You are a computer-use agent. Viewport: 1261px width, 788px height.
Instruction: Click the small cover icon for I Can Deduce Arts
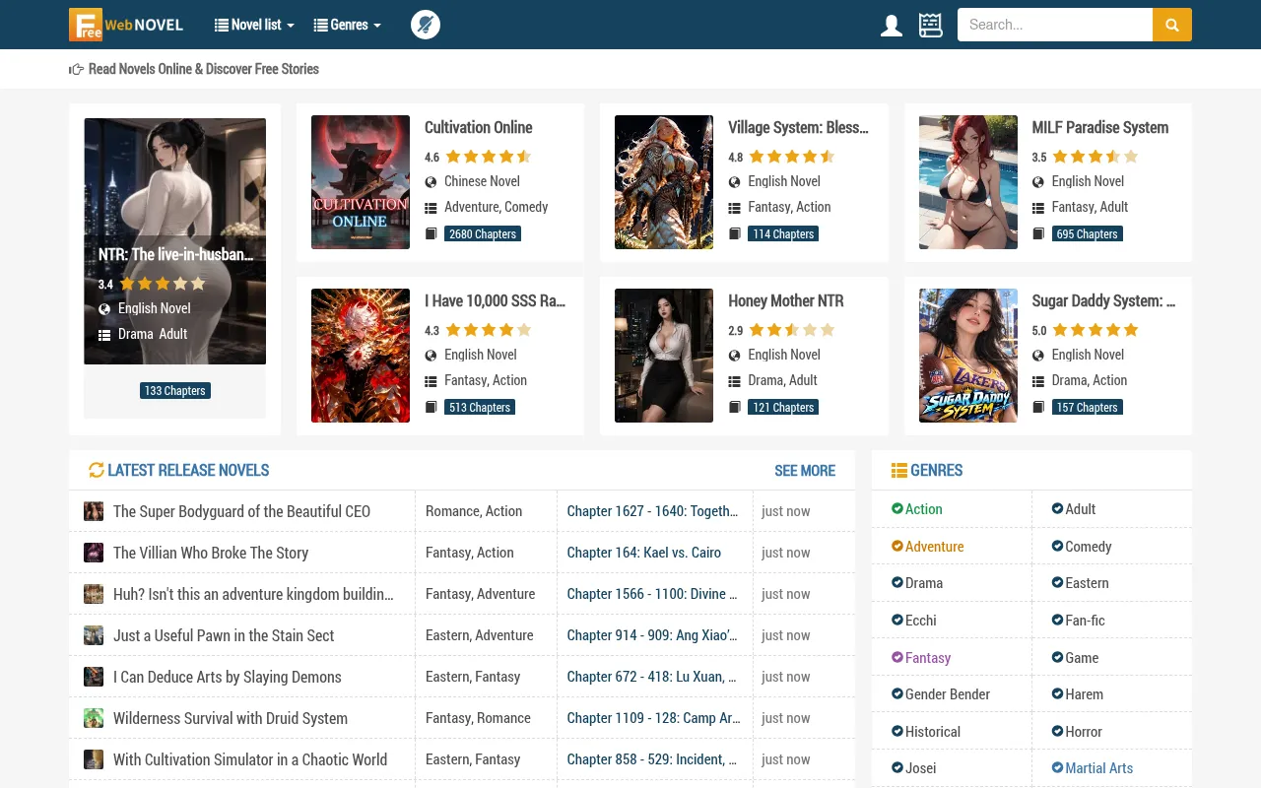pyautogui.click(x=94, y=677)
